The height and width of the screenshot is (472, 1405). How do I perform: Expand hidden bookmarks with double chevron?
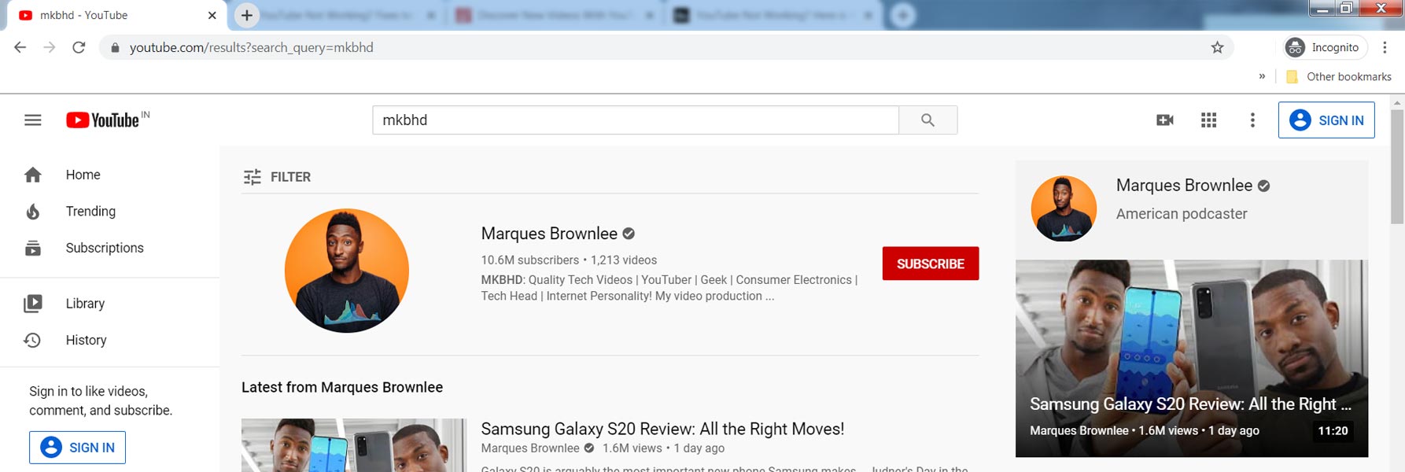[1262, 76]
